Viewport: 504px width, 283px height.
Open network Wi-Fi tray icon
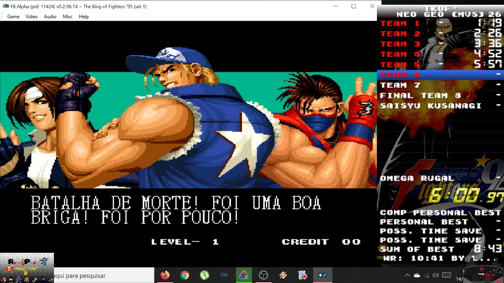click(427, 275)
